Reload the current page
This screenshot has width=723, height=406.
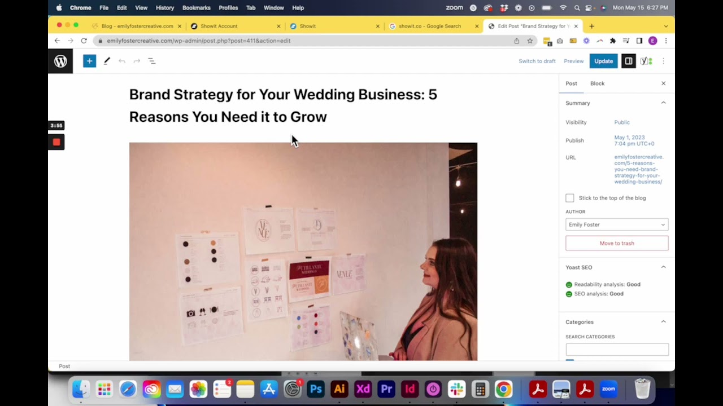84,41
